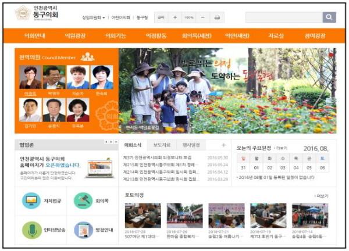Open 인터넷방송 microphone icon shortcut

coord(32,230)
